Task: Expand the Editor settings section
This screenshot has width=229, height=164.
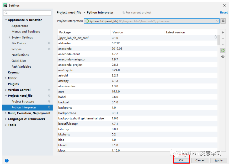Action: click(x=6, y=78)
